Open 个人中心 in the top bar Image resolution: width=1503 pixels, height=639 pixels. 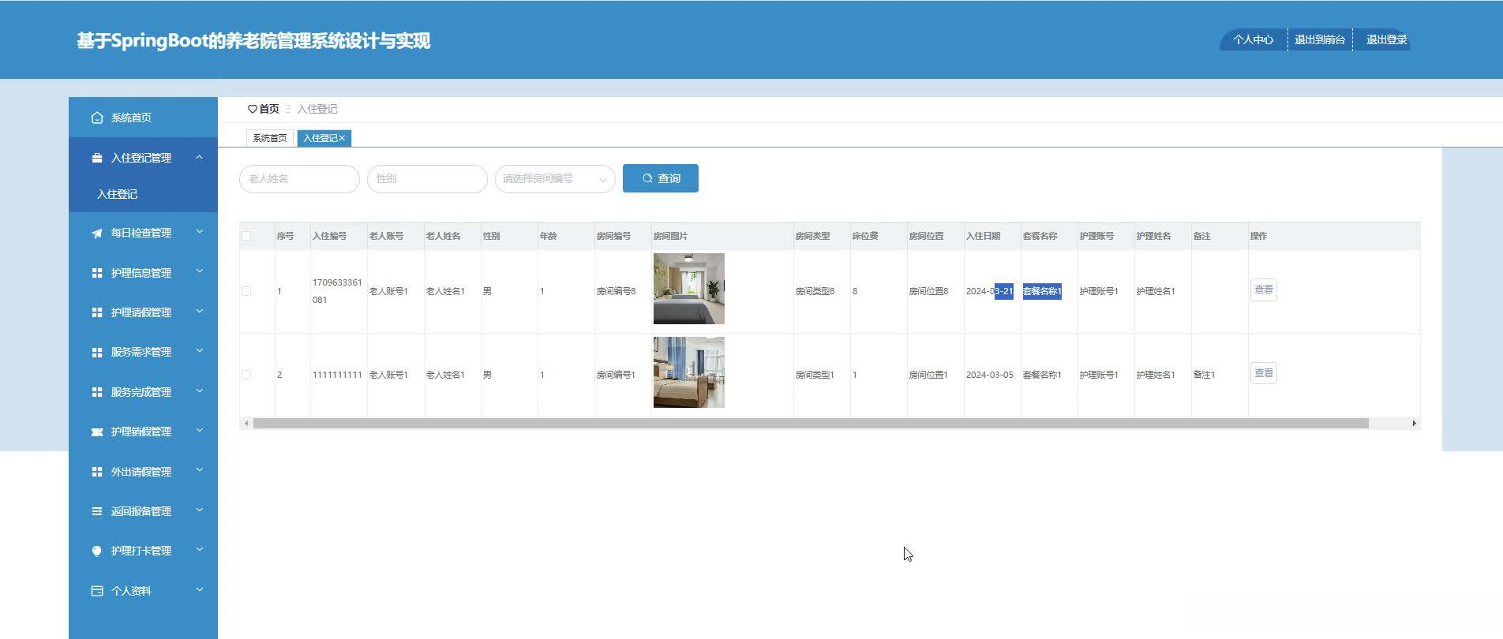(1253, 39)
